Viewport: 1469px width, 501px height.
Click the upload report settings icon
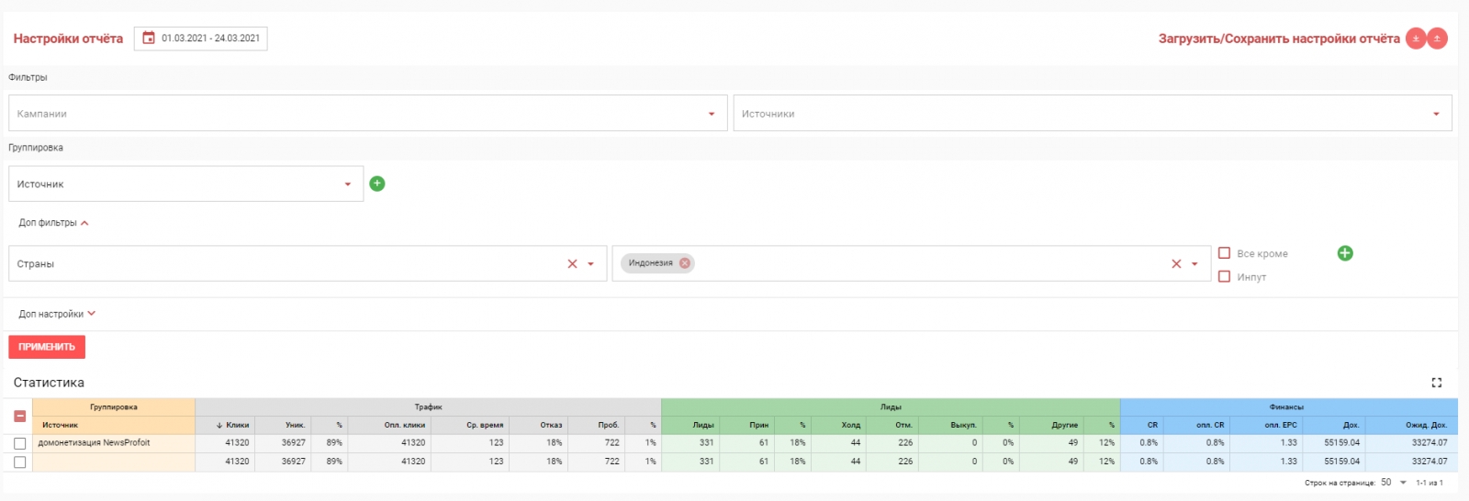(1438, 39)
